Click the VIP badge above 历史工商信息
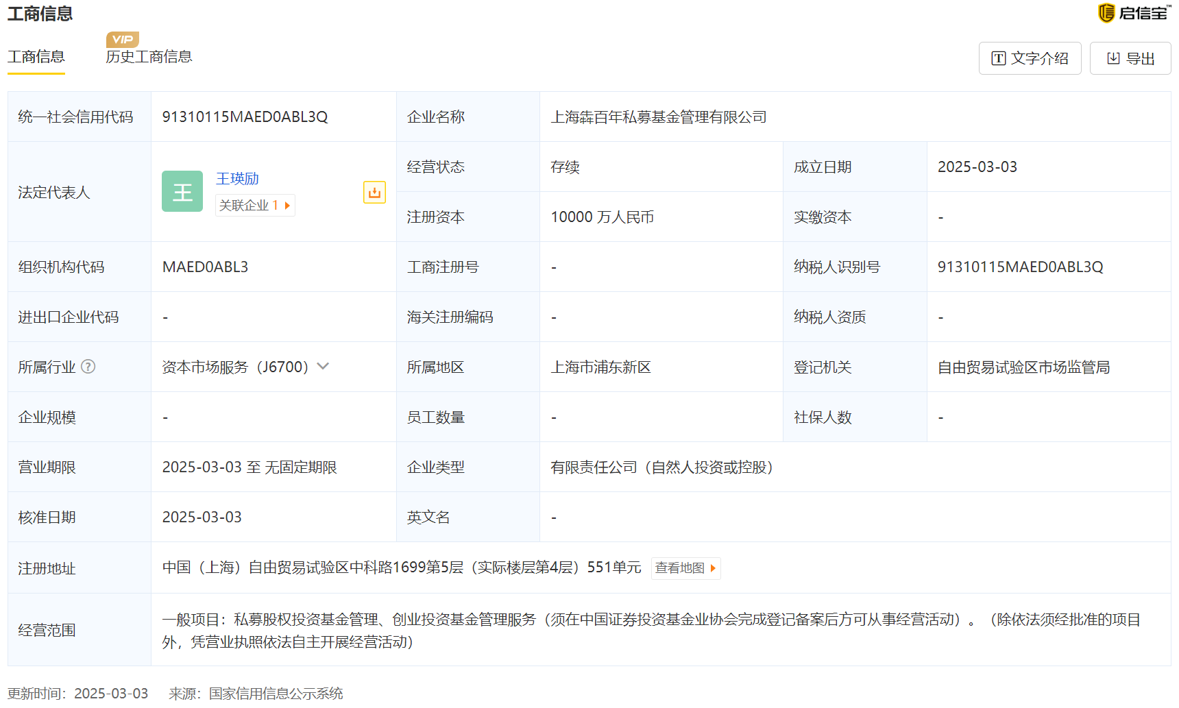This screenshot has height=708, width=1179. click(123, 39)
